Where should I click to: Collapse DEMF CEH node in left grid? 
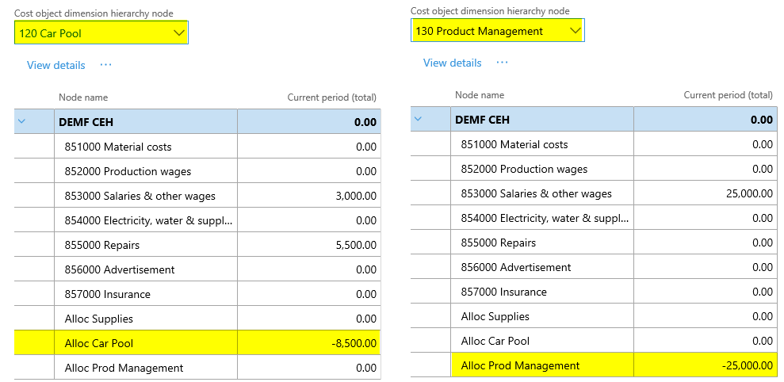coord(21,121)
